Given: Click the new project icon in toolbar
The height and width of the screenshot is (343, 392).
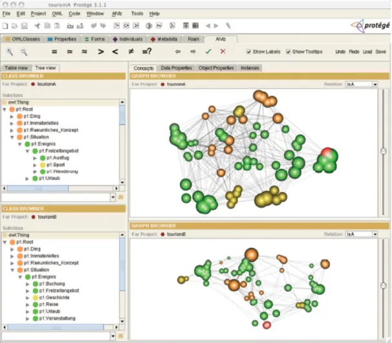Looking at the screenshot, I should pos(5,26).
